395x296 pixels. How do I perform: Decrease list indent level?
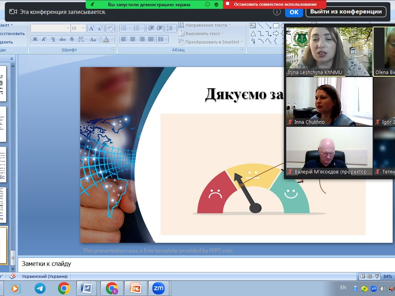[151, 28]
